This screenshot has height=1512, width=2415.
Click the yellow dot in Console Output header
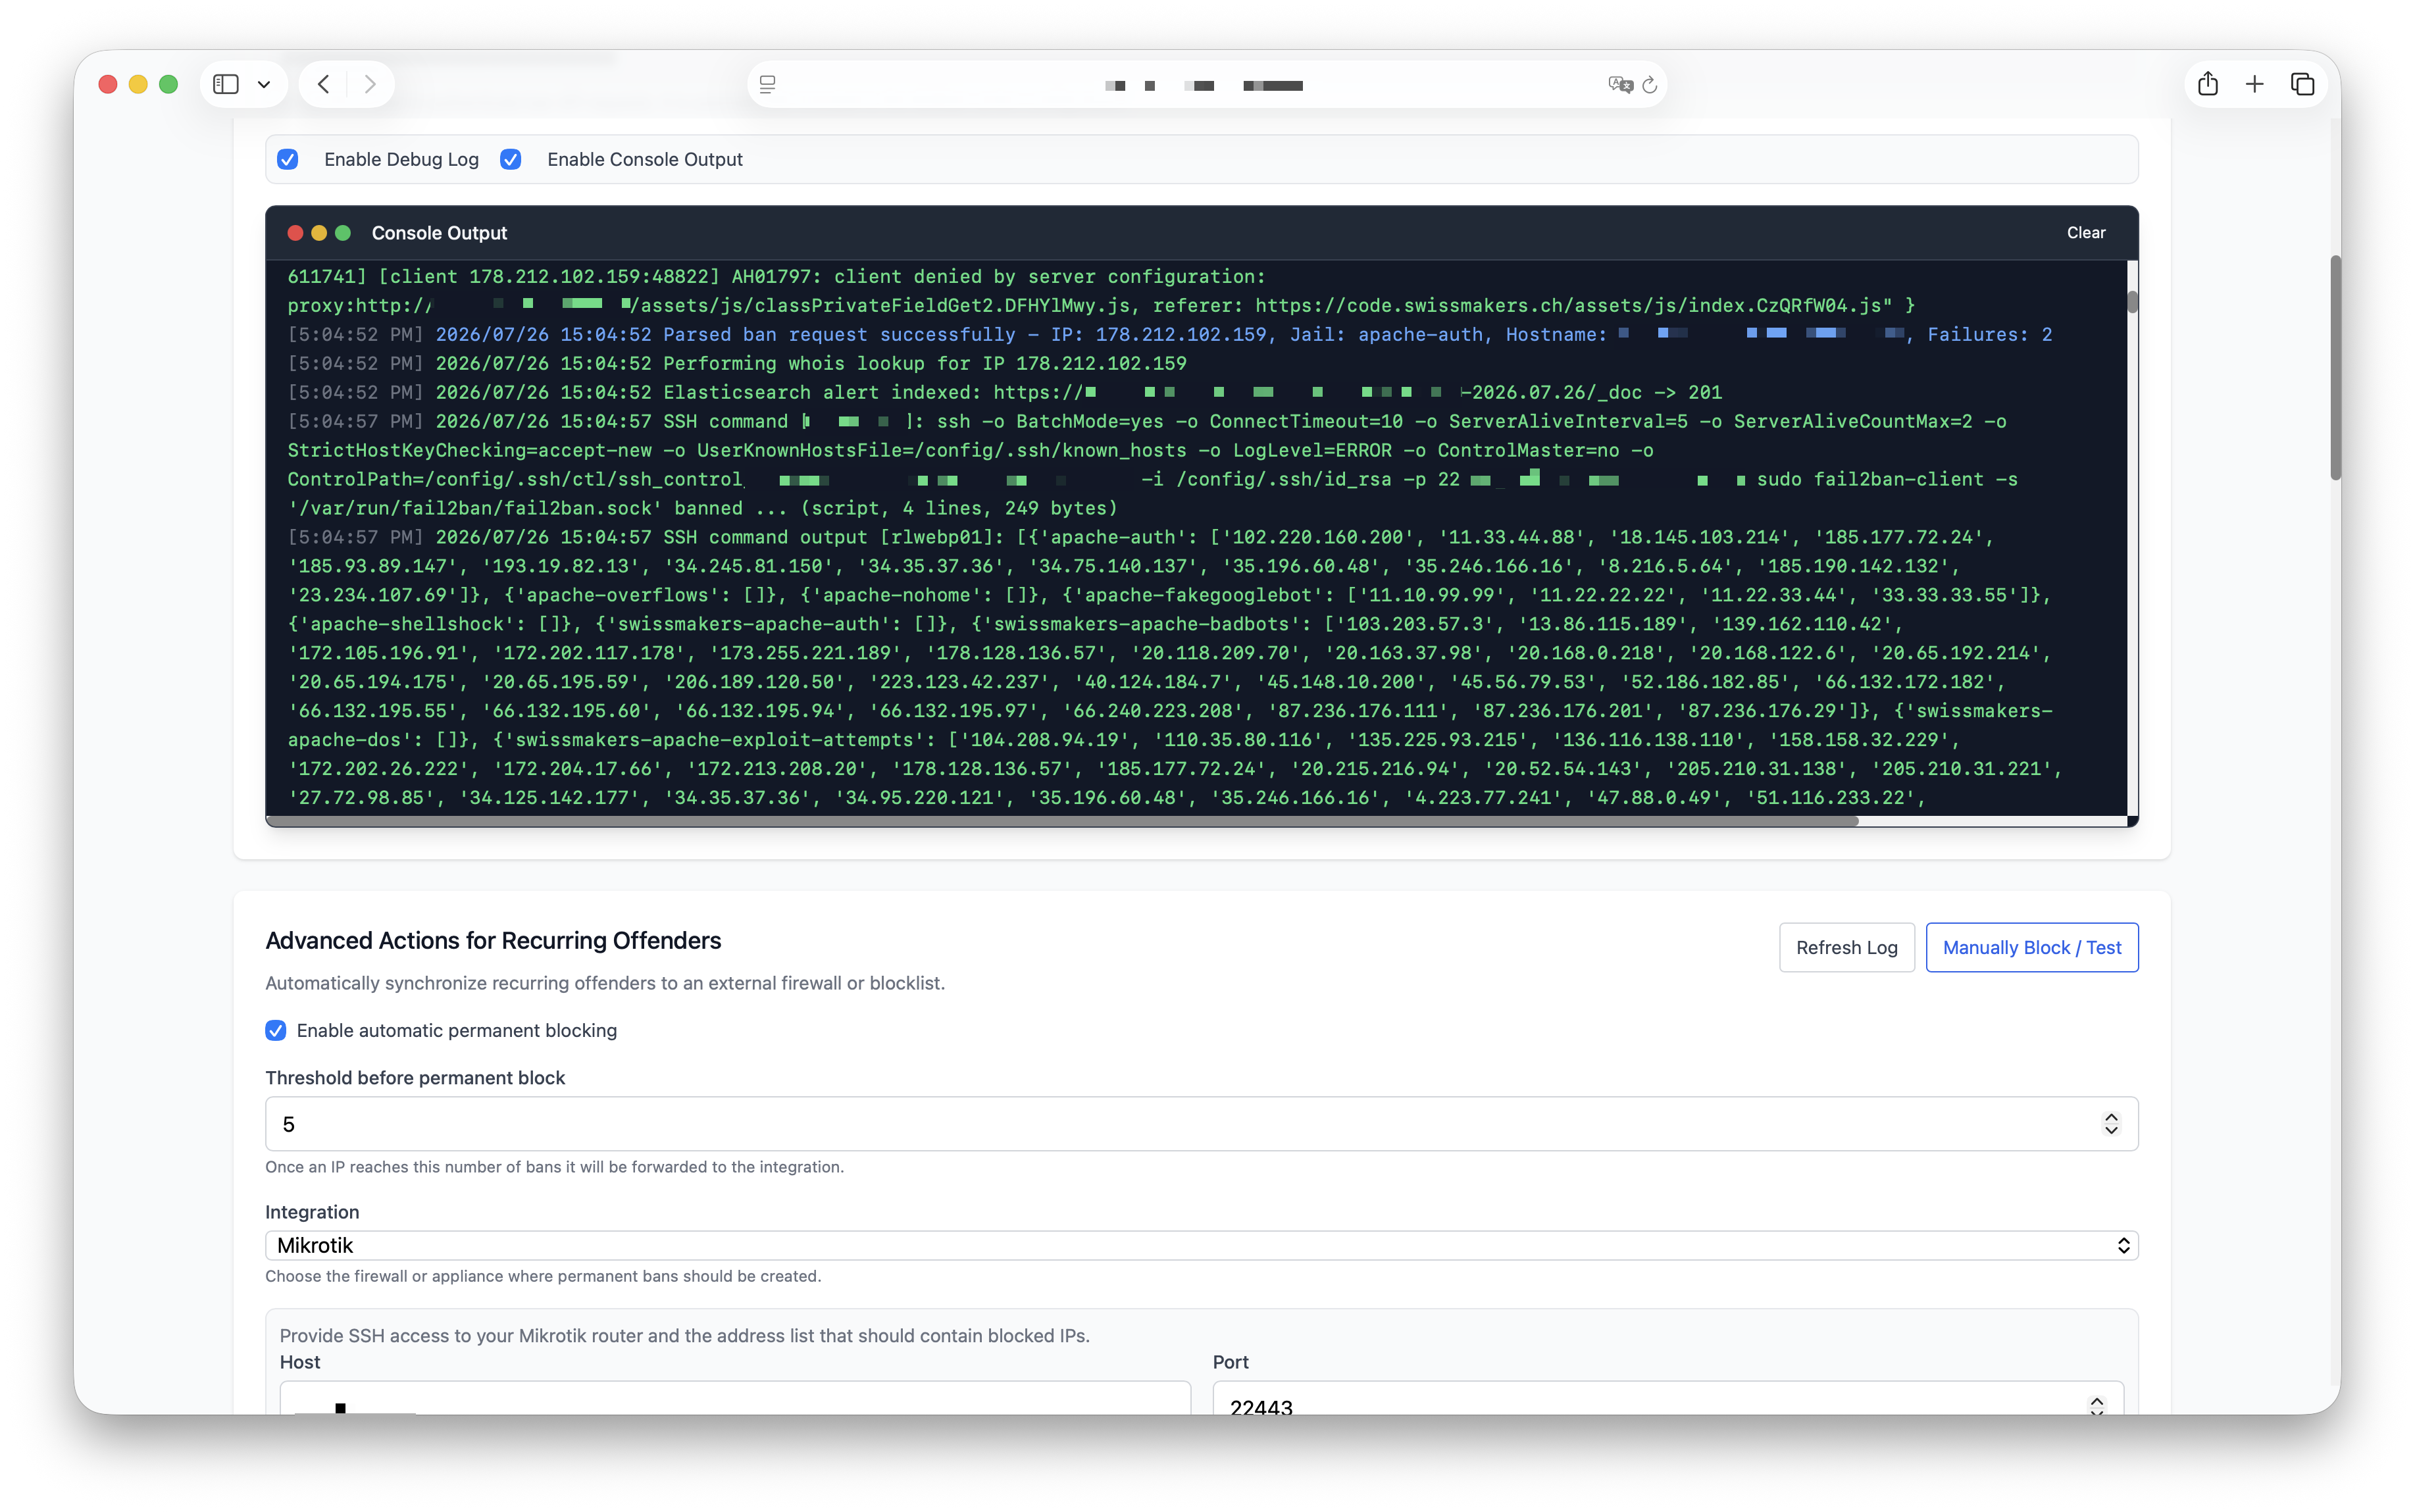click(x=319, y=233)
